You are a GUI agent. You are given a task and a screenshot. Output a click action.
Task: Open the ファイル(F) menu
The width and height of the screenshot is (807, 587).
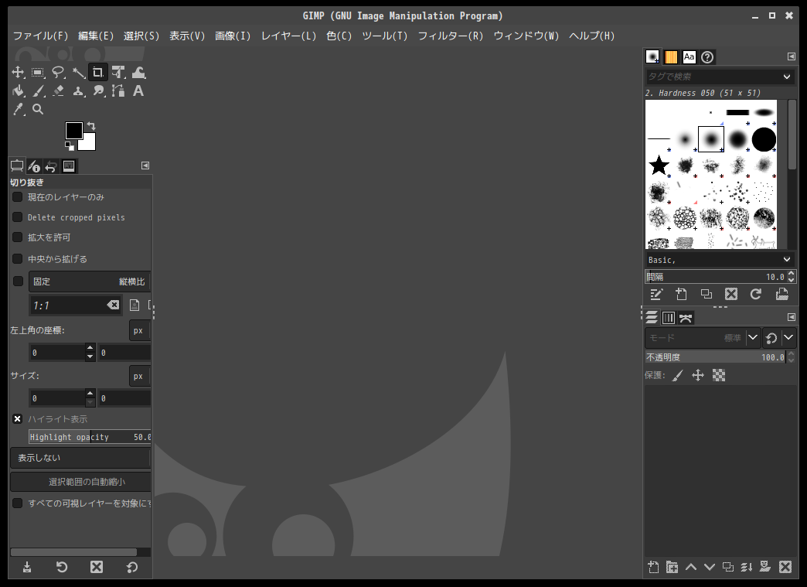(40, 36)
